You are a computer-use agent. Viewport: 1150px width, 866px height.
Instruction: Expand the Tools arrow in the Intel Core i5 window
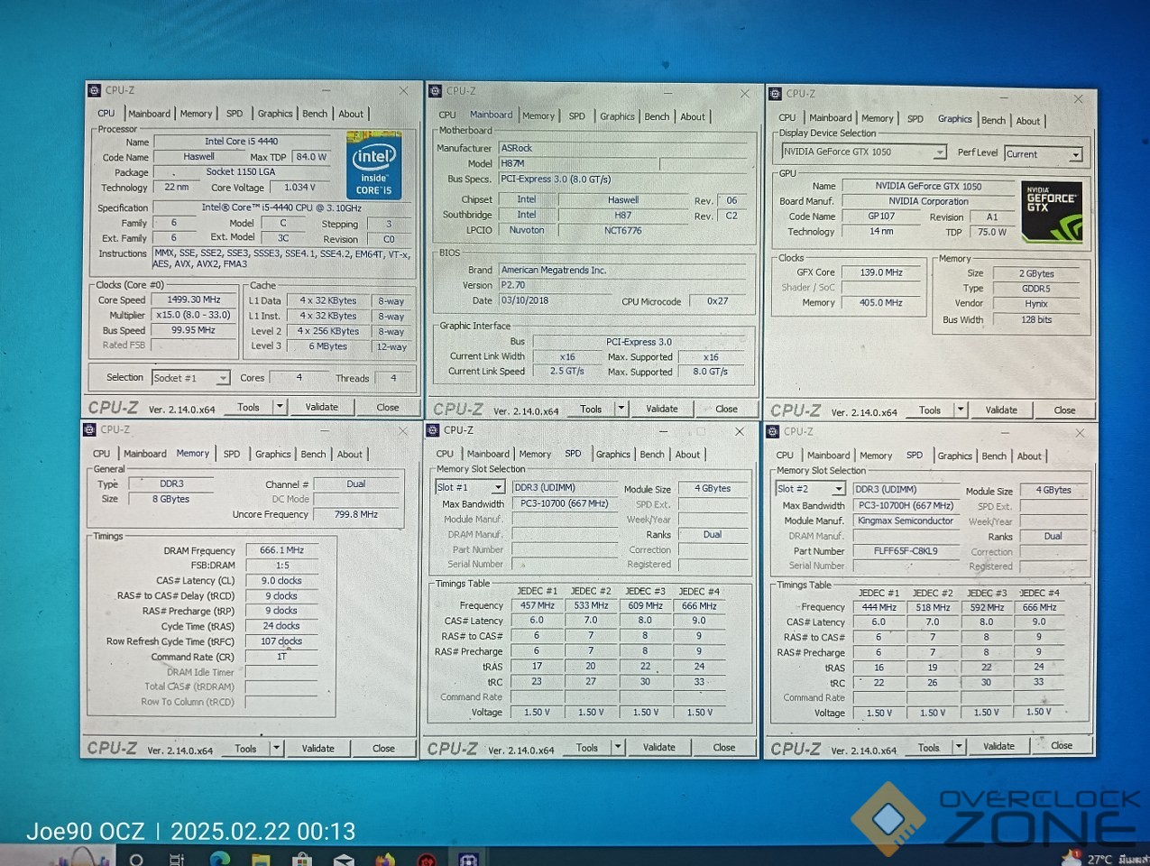tap(280, 407)
